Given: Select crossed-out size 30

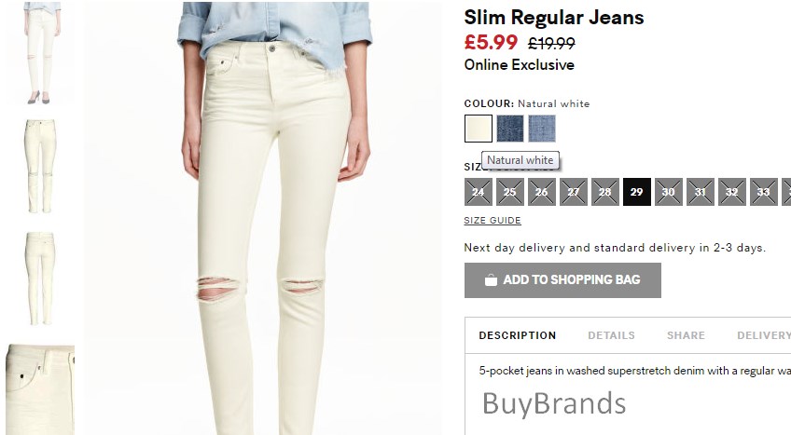Looking at the screenshot, I should pyautogui.click(x=669, y=192).
